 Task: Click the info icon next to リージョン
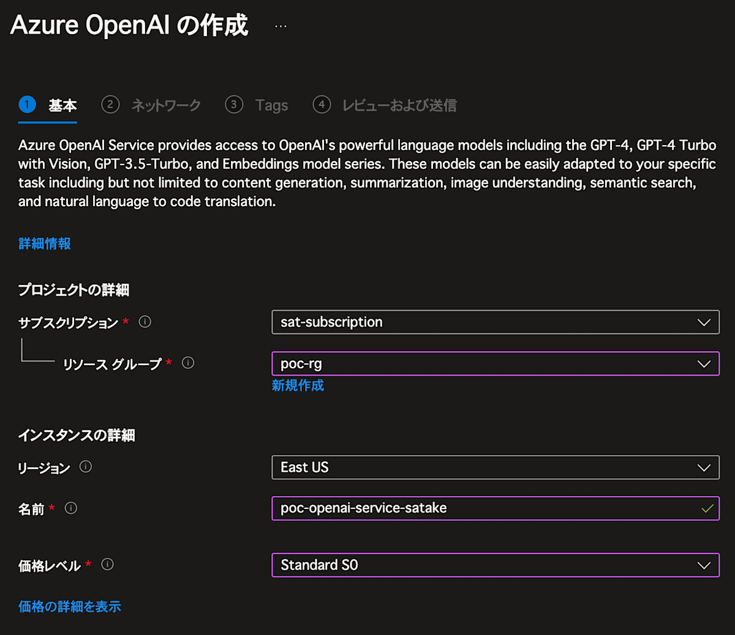[x=86, y=467]
